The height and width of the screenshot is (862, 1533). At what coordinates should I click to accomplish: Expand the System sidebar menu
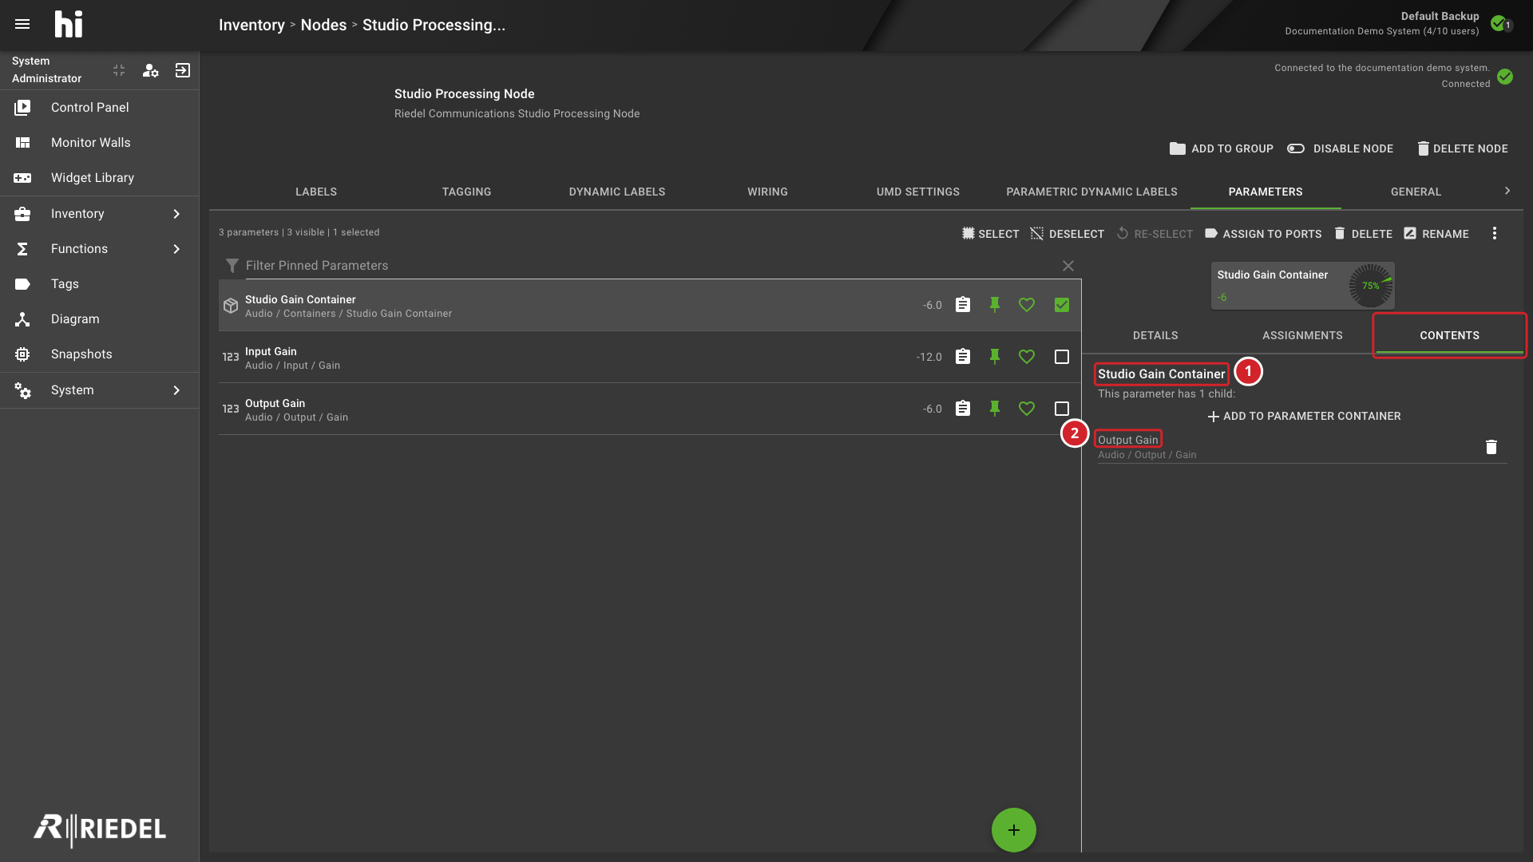100,390
